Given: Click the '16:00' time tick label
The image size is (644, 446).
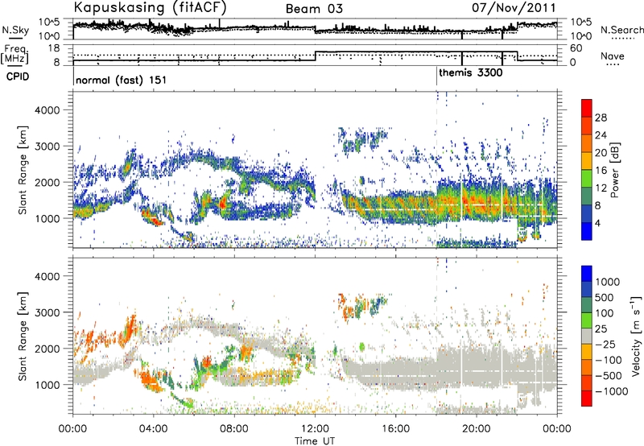Looking at the screenshot, I should click(395, 429).
